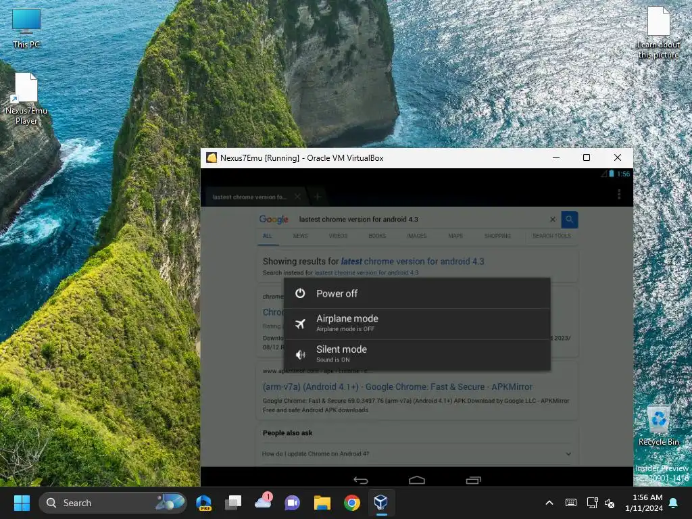The width and height of the screenshot is (692, 519).
Task: Switch to the VIDEOS results tab
Action: click(338, 236)
